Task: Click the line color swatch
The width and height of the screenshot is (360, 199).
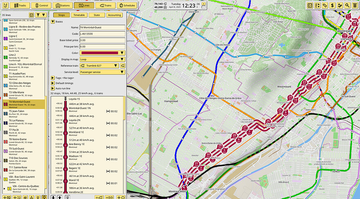Action: tap(100, 53)
